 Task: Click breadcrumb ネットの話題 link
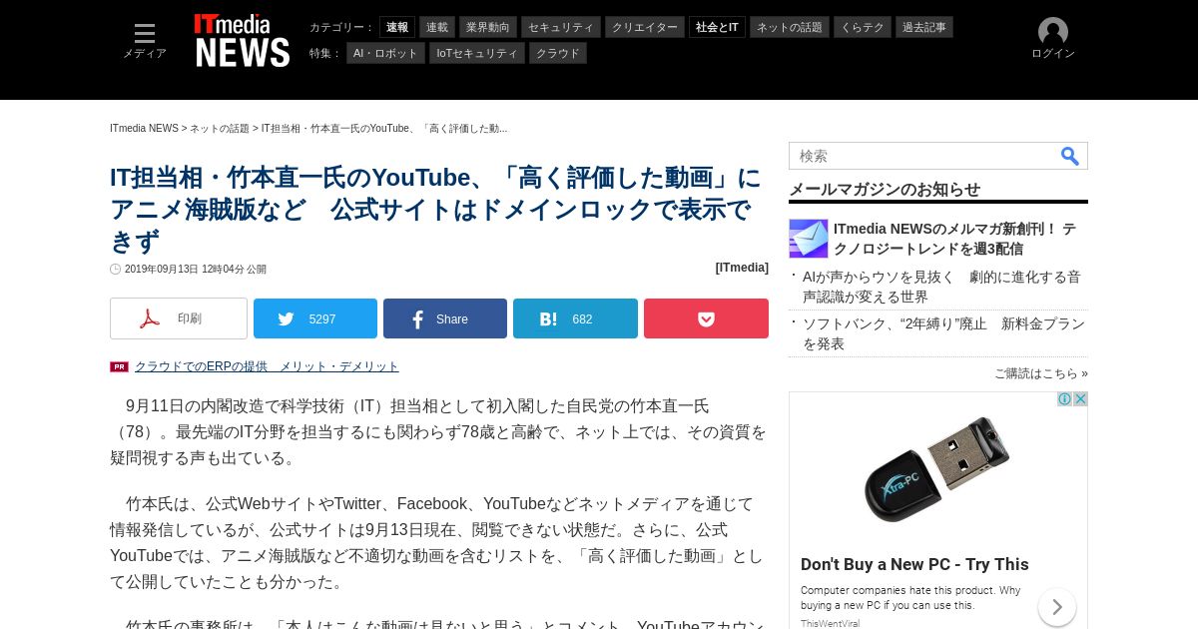click(x=220, y=129)
